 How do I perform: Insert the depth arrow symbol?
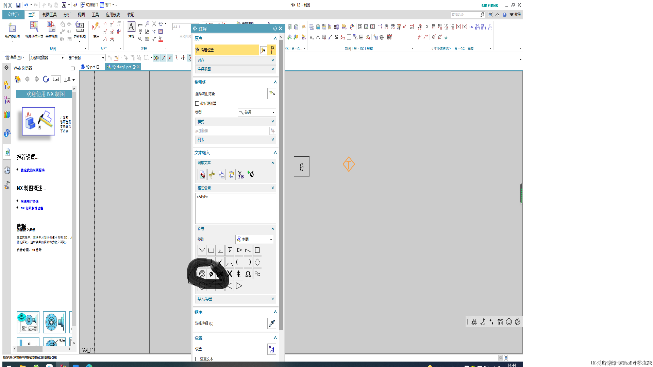(x=230, y=250)
